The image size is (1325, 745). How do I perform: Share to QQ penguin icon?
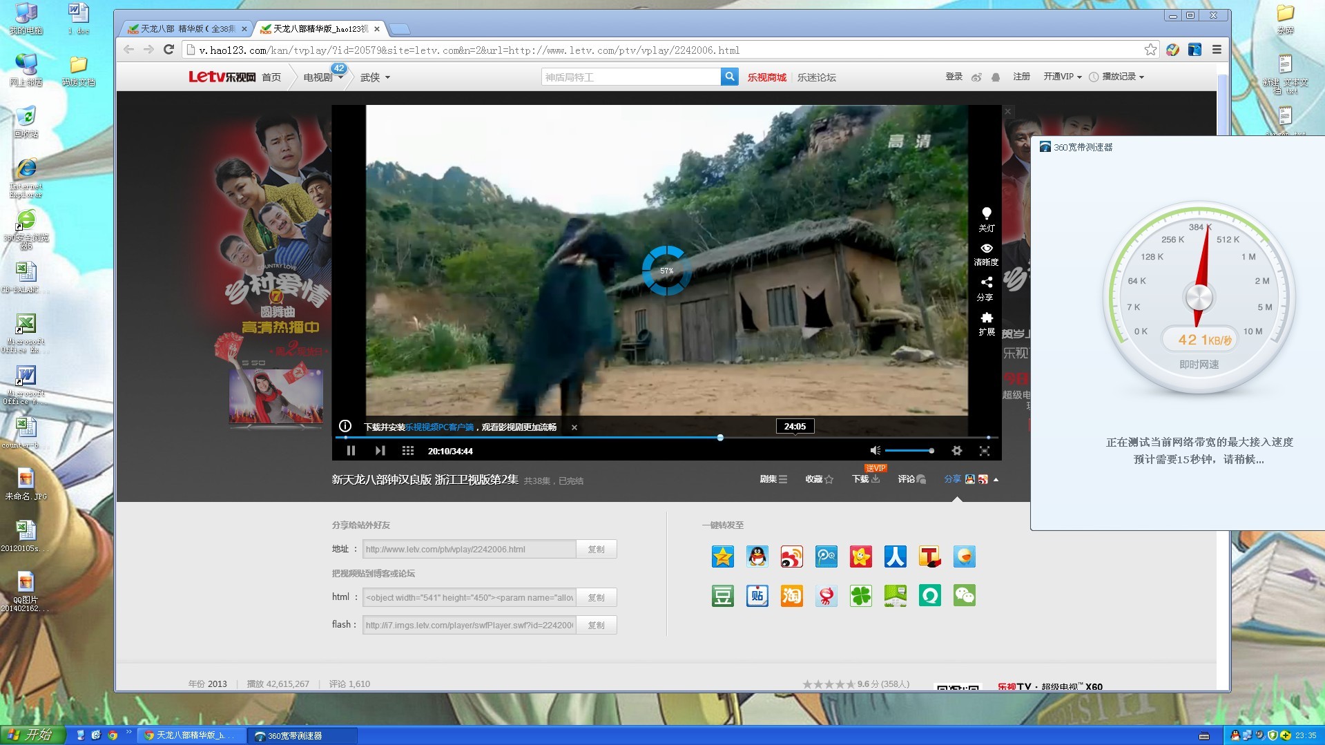pos(757,557)
